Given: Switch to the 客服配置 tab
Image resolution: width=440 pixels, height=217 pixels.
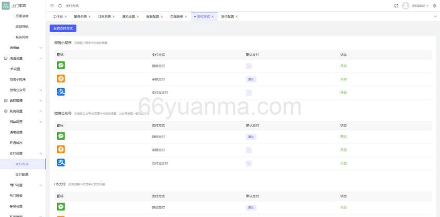Looking at the screenshot, I should (153, 16).
